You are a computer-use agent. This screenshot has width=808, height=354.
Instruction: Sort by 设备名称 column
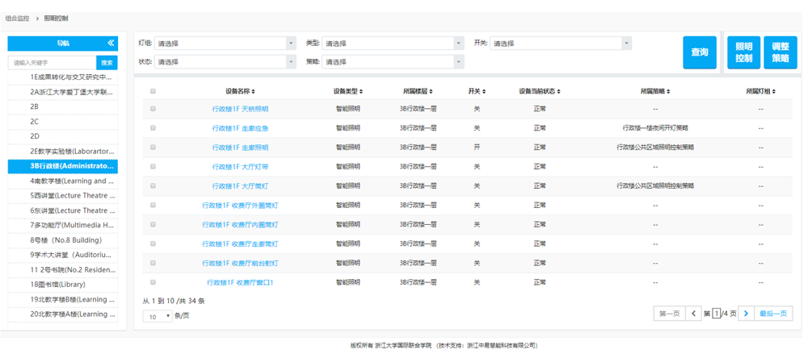[x=240, y=91]
